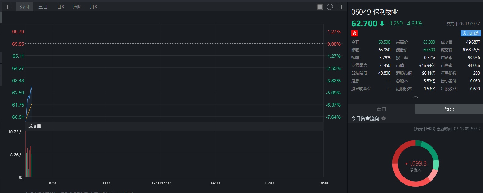Click the -7.64% percent axis label
The width and height of the screenshot is (483, 193).
(x=333, y=117)
